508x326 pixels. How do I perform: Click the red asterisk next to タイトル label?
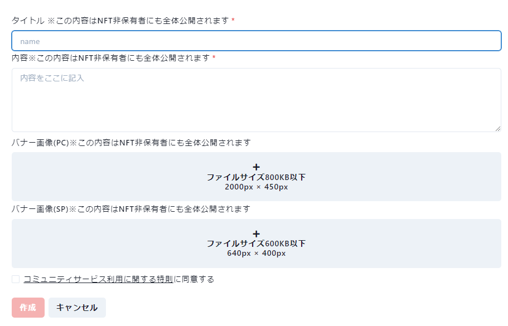pos(233,21)
